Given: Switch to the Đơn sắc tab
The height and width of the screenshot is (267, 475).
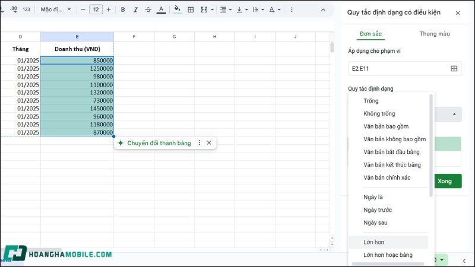Looking at the screenshot, I should [370, 34].
